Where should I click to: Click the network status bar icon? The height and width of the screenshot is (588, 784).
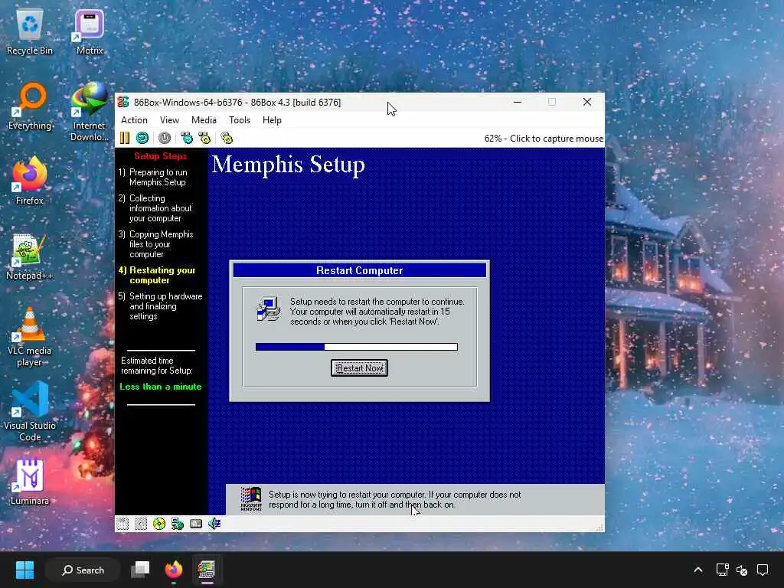pyautogui.click(x=178, y=524)
